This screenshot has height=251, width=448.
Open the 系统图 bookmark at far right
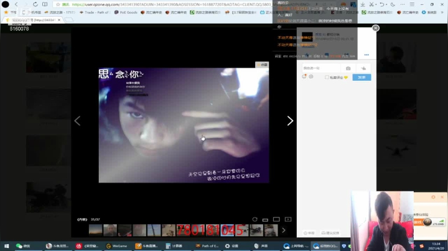click(429, 12)
